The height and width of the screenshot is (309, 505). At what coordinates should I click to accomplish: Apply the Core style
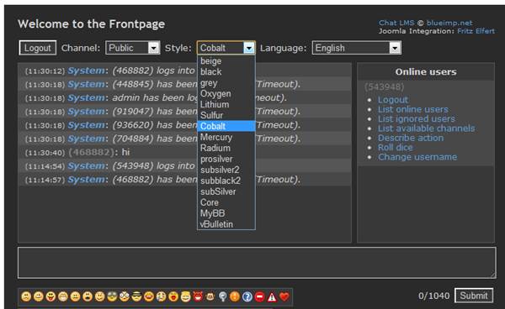pos(226,202)
